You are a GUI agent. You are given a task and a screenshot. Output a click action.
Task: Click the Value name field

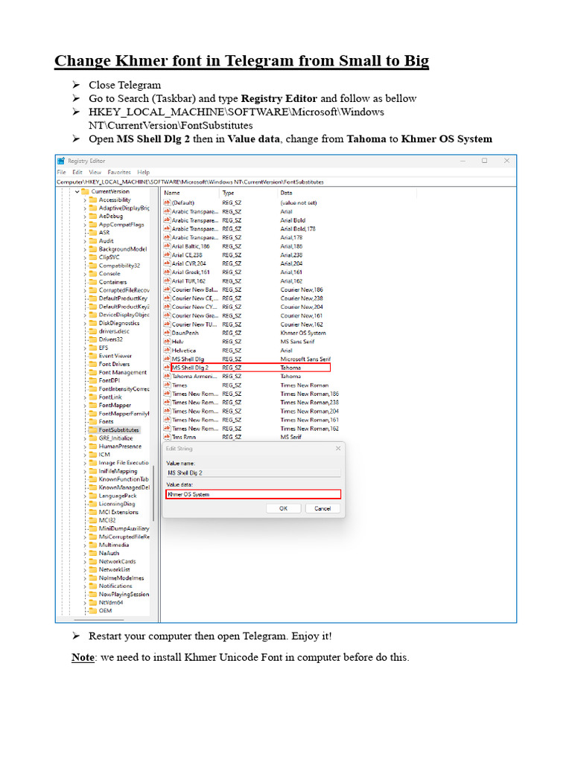(253, 473)
